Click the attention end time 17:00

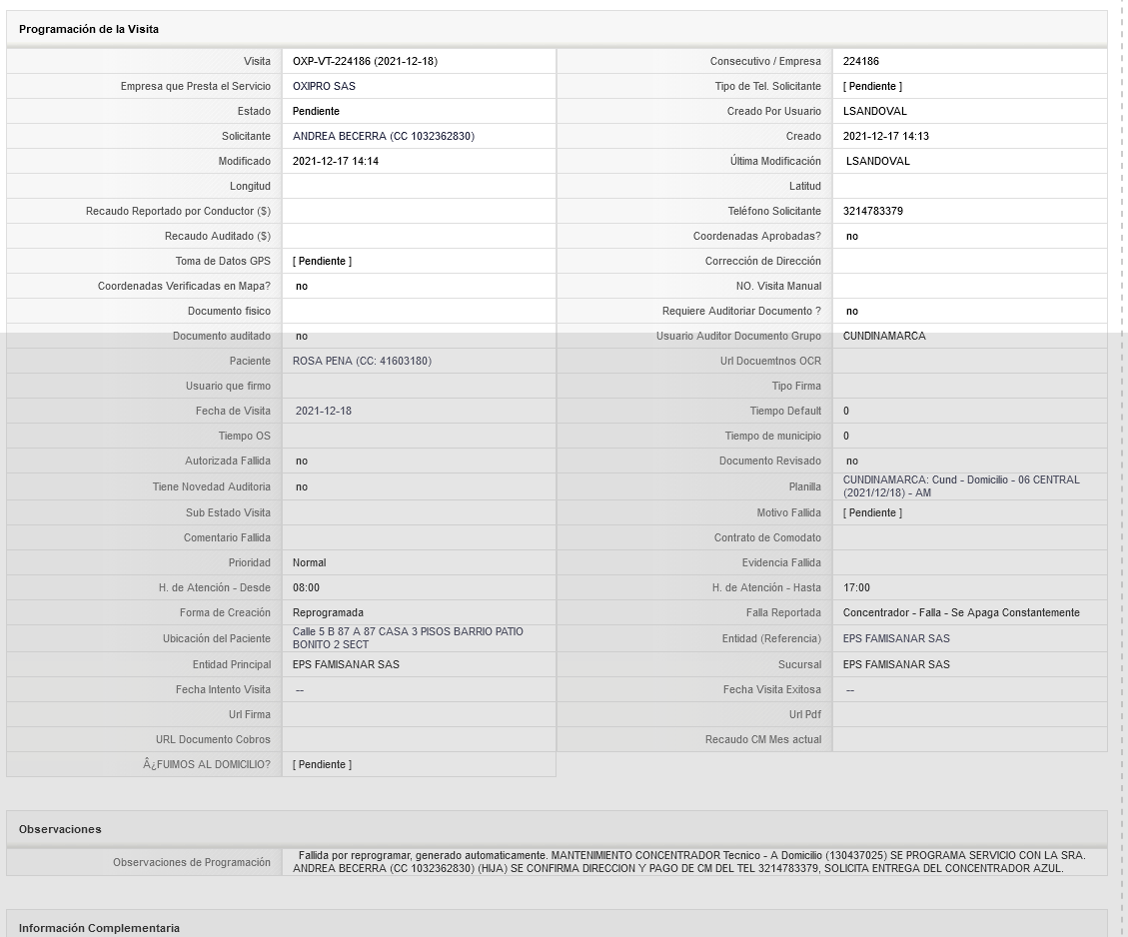[856, 588]
